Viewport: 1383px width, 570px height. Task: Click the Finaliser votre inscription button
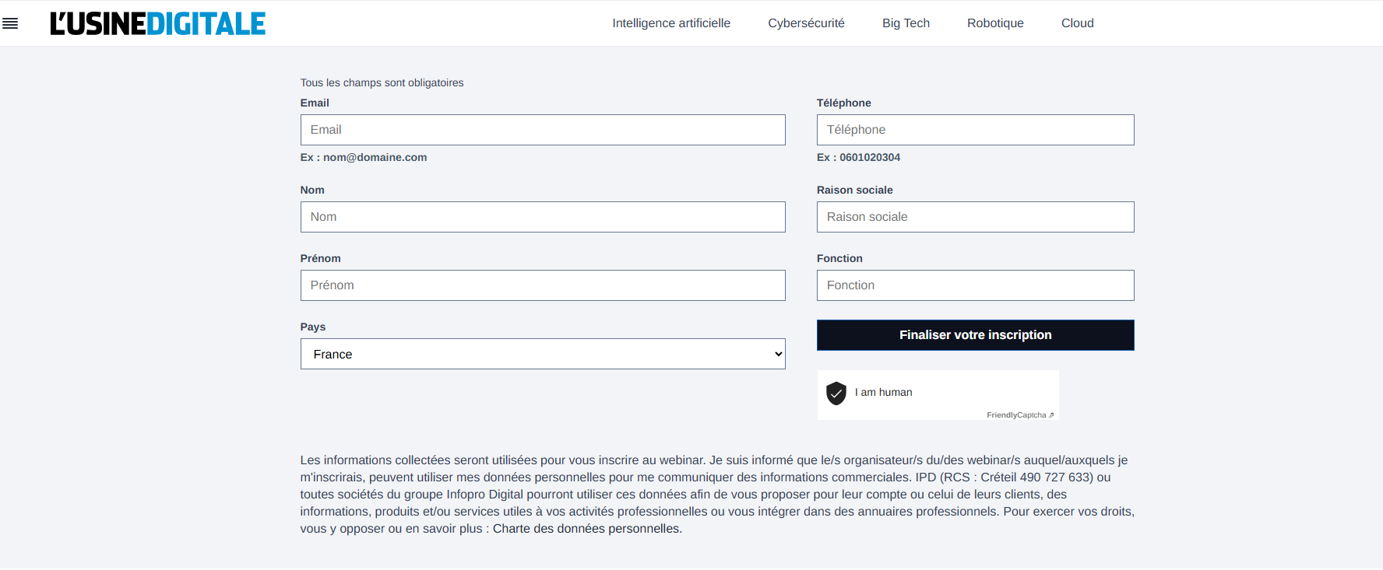[975, 335]
